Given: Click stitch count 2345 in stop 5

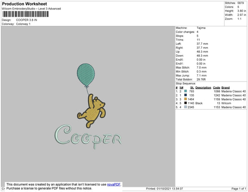Looking at the screenshot, I should pyautogui.click(x=191, y=107).
